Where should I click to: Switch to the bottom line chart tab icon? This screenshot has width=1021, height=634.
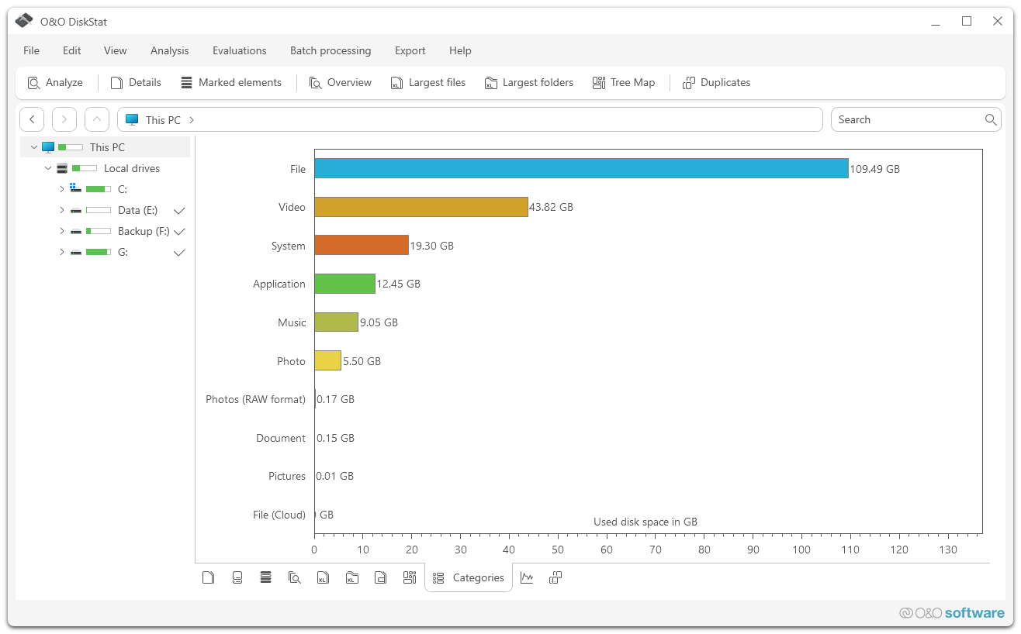pos(527,577)
